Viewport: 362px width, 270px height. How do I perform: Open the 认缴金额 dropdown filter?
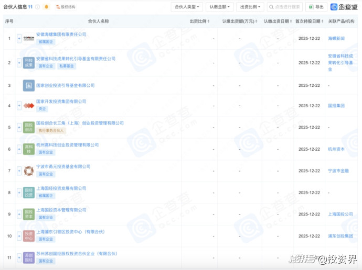click(219, 7)
